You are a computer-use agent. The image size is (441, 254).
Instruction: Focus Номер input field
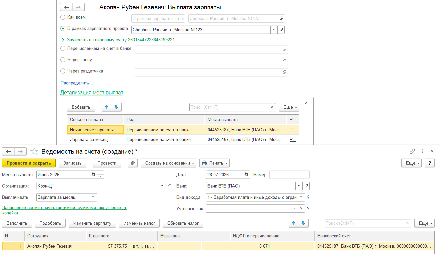click(x=289, y=175)
